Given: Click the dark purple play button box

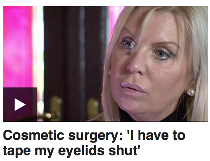Looking at the screenshot, I should tap(20, 105).
